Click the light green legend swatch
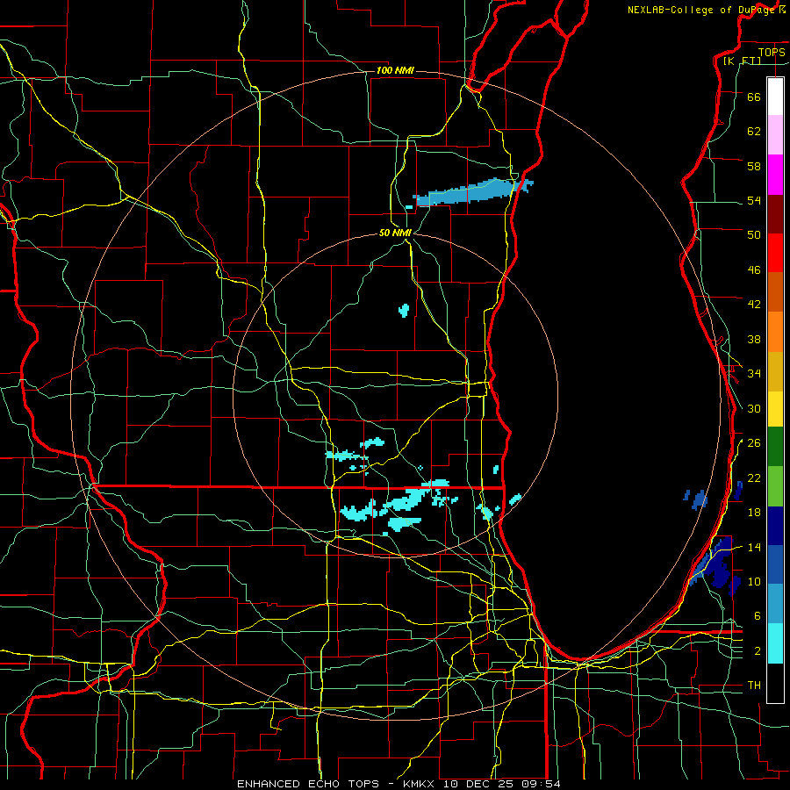This screenshot has width=790, height=790. tap(775, 486)
